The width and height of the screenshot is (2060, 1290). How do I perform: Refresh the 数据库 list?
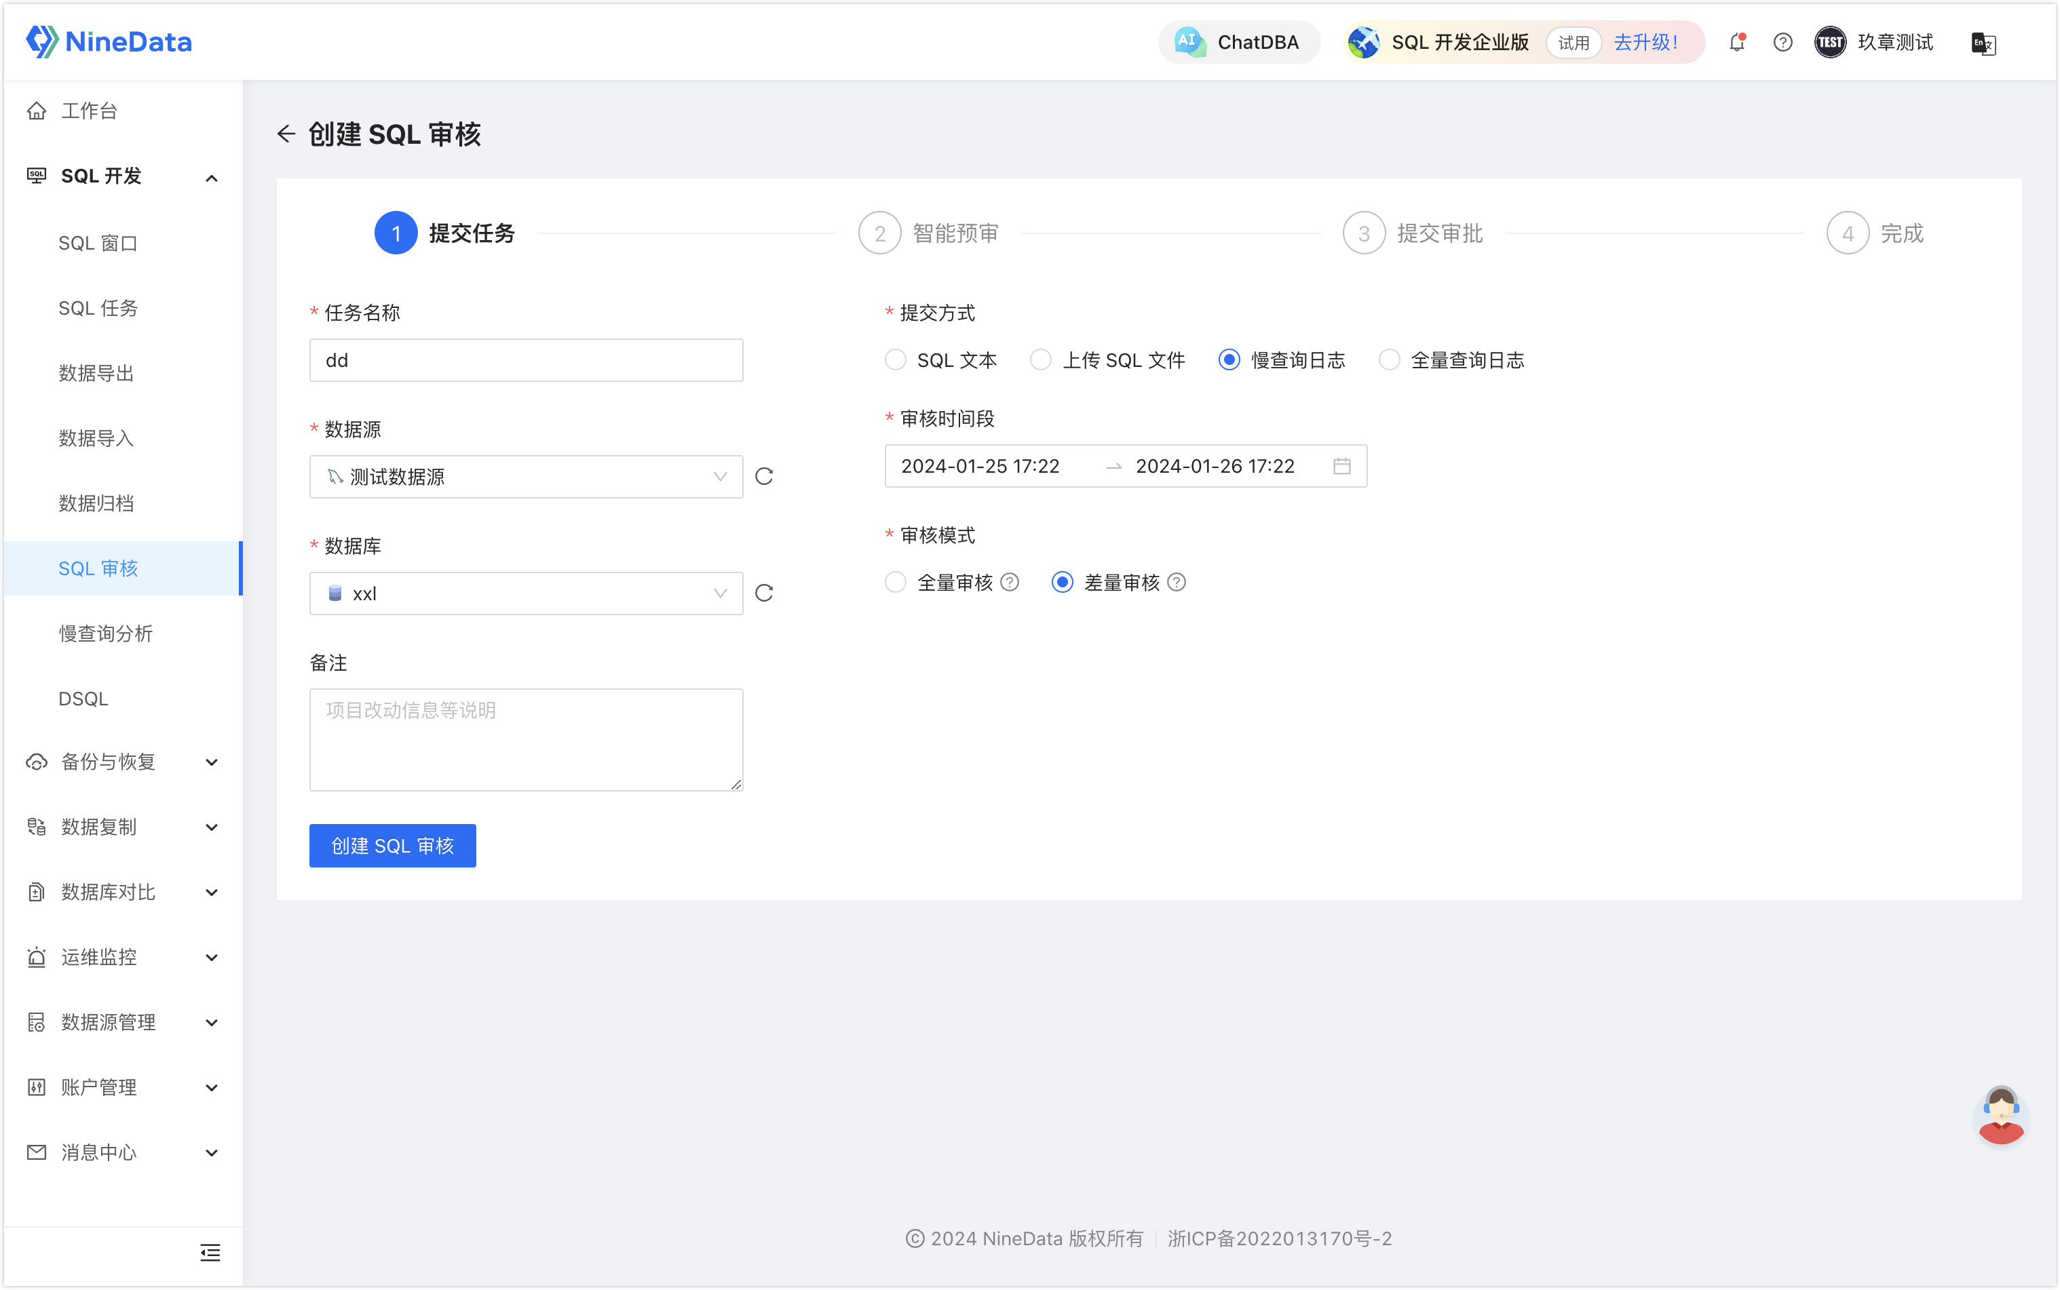pyautogui.click(x=764, y=593)
